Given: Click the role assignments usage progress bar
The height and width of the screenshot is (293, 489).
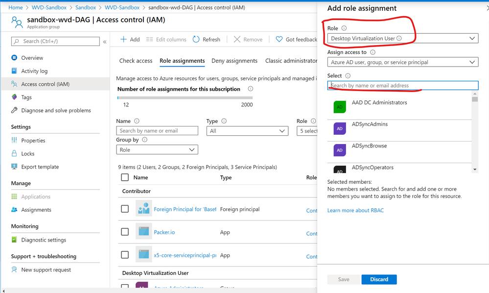Looking at the screenshot, I should coord(185,98).
